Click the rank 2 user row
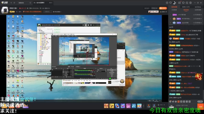 pos(186,19)
